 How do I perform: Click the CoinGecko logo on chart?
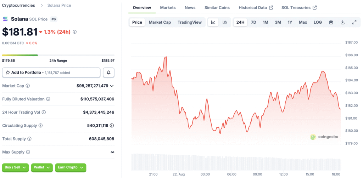(x=324, y=137)
